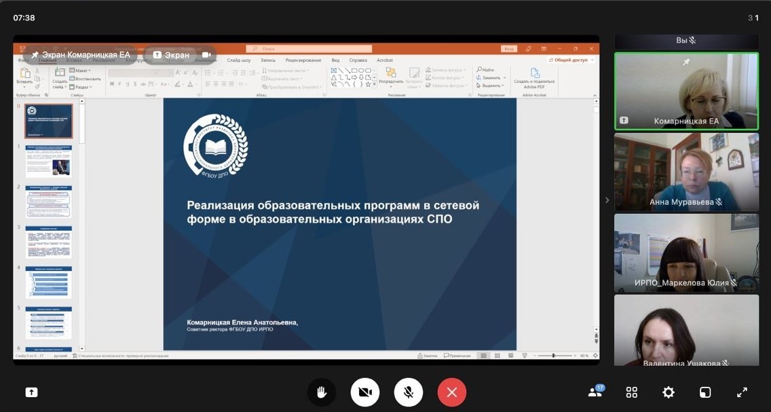Screen dimensions: 771x412
Task: Open Рецензирование ribbon tab
Action: click(303, 60)
